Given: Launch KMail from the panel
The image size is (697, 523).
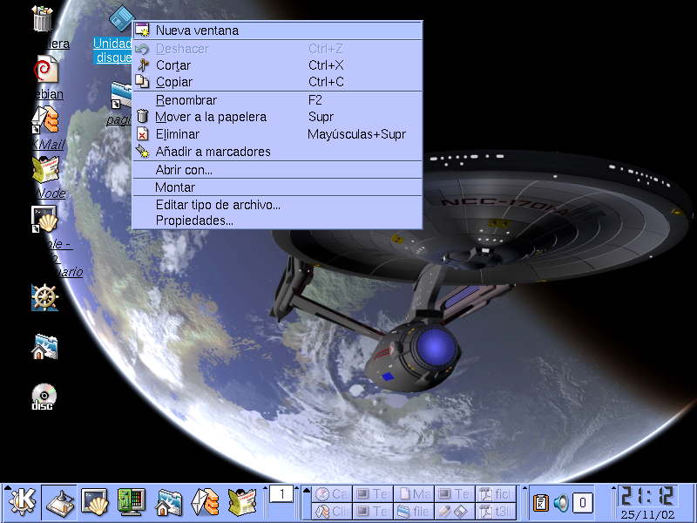Looking at the screenshot, I should click(205, 502).
